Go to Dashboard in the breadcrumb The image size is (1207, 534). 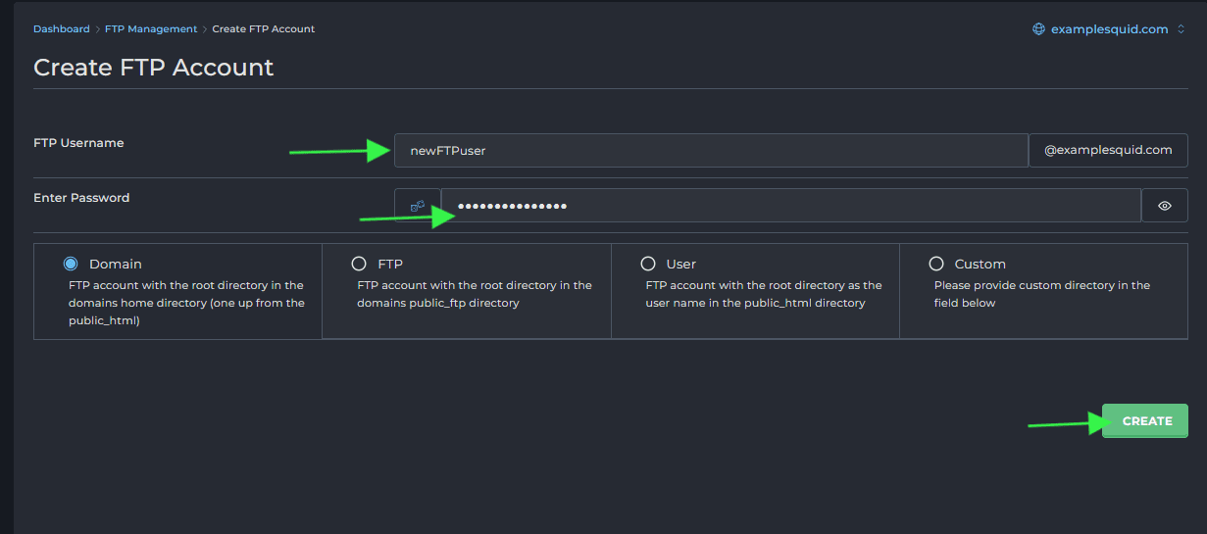coord(61,29)
